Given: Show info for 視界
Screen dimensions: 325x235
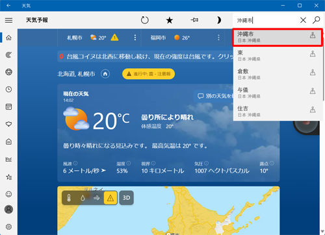Looking at the screenshot, I should [153, 164].
